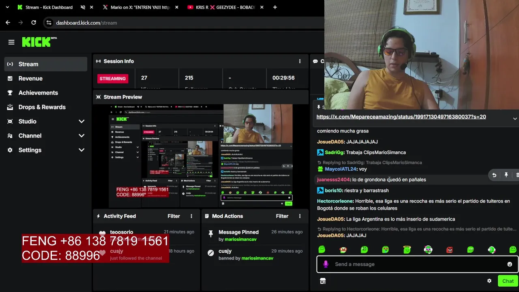Switch to KRIS R GEEZYDEE YouTube tab
The width and height of the screenshot is (519, 292).
[x=225, y=7]
